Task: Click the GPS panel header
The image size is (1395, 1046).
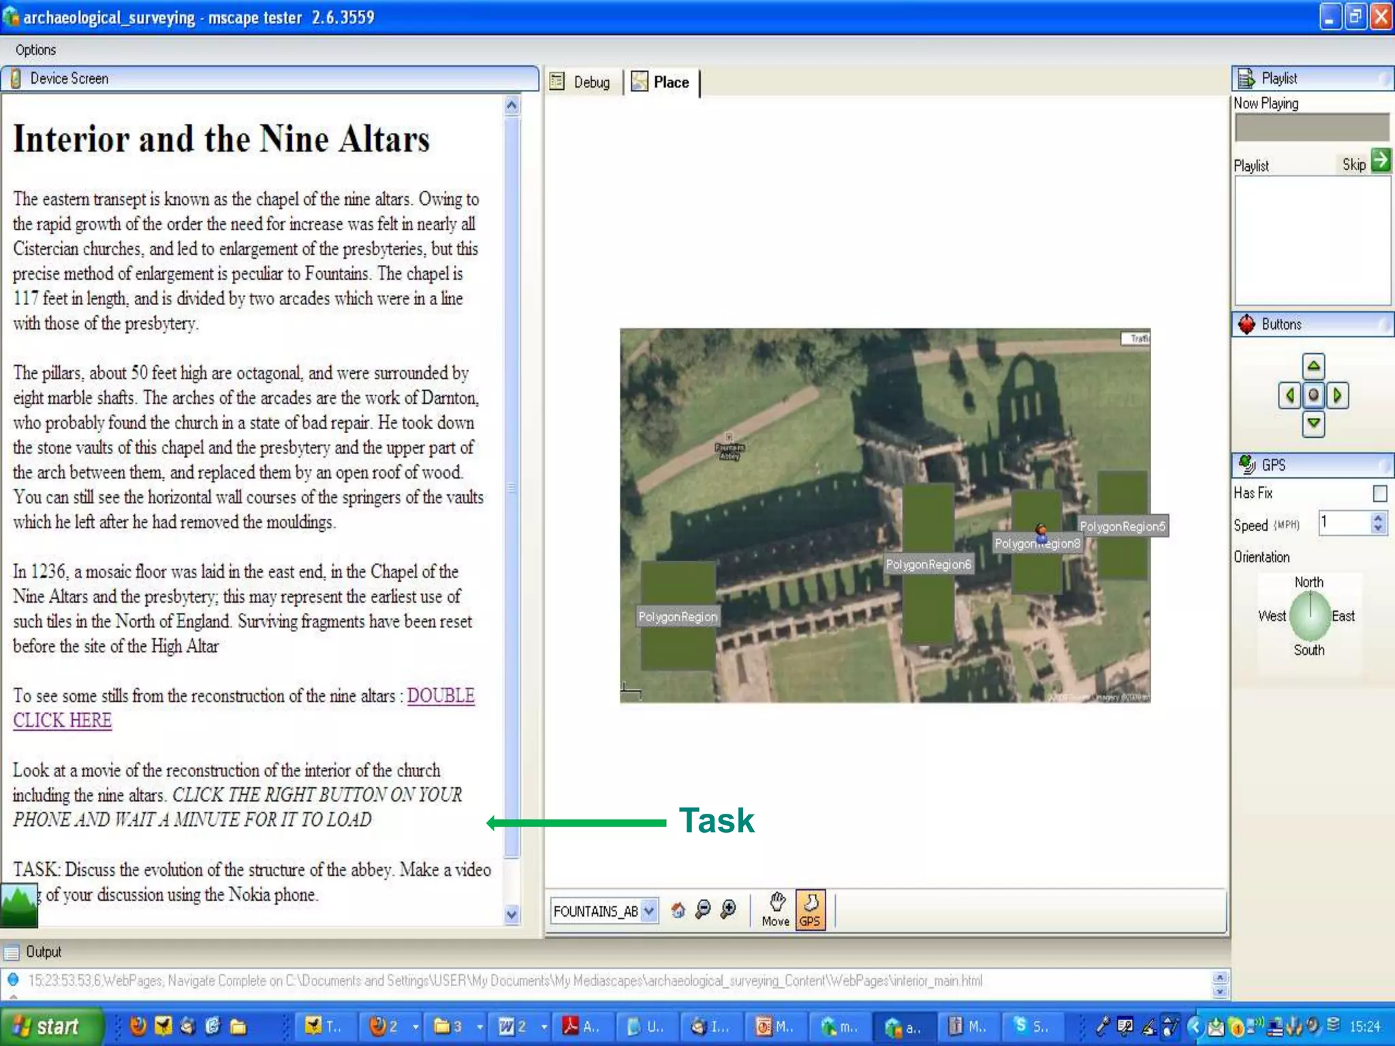Action: pos(1312,465)
